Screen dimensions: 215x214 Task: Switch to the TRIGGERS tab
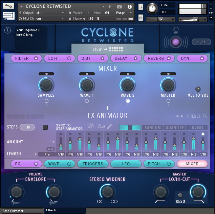92,164
